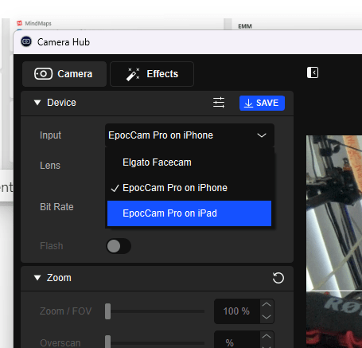Decrease Zoom / FOV with down arrow

267,317
